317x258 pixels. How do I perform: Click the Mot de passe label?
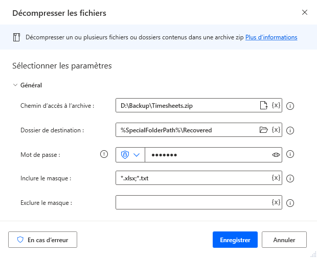(x=40, y=155)
